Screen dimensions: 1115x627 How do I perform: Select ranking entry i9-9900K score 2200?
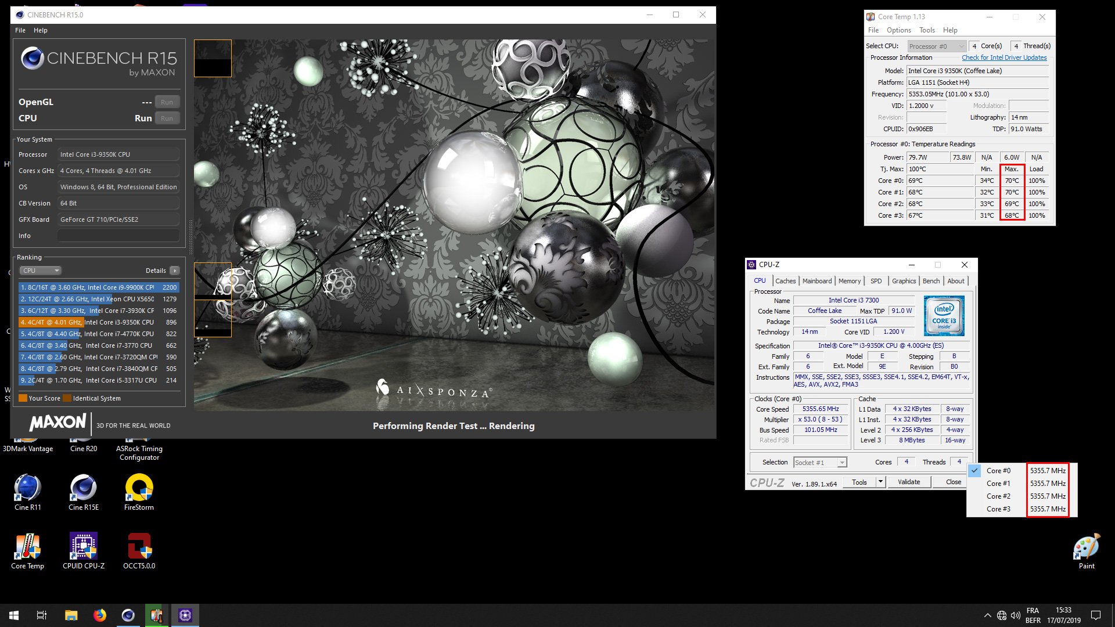coord(99,287)
